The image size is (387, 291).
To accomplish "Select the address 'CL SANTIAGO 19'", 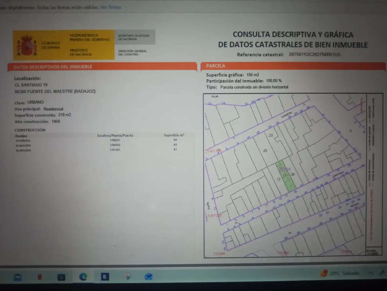I will 31,85.
